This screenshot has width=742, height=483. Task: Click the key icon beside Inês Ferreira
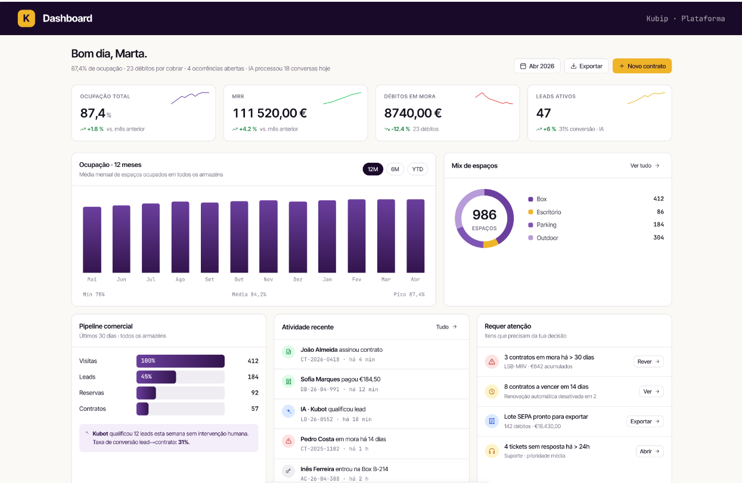[288, 470]
